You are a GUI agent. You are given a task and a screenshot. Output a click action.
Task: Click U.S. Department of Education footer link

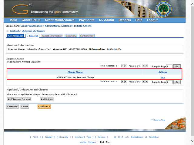click(142, 137)
